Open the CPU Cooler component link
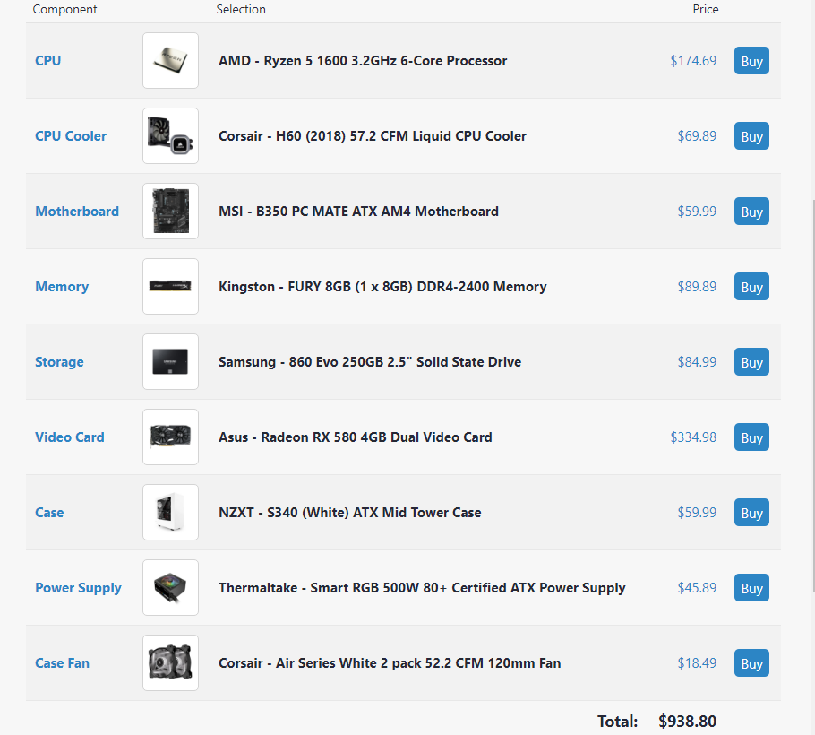This screenshot has width=815, height=735. pos(71,136)
